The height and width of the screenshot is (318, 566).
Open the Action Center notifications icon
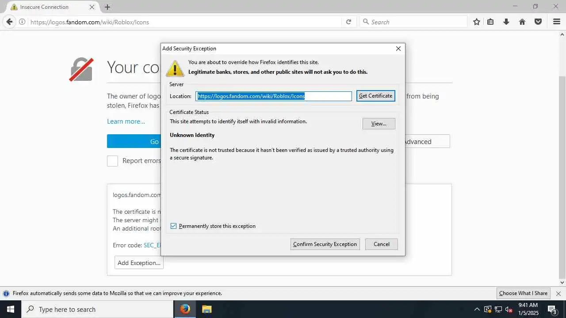[x=552, y=309]
